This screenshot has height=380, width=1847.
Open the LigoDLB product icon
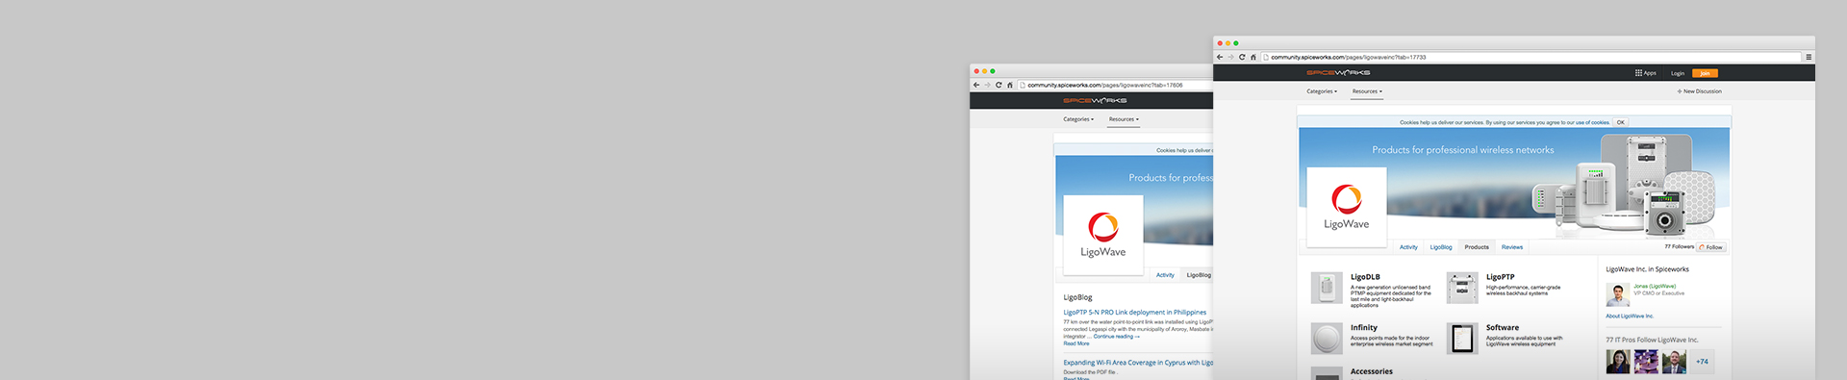click(1327, 288)
